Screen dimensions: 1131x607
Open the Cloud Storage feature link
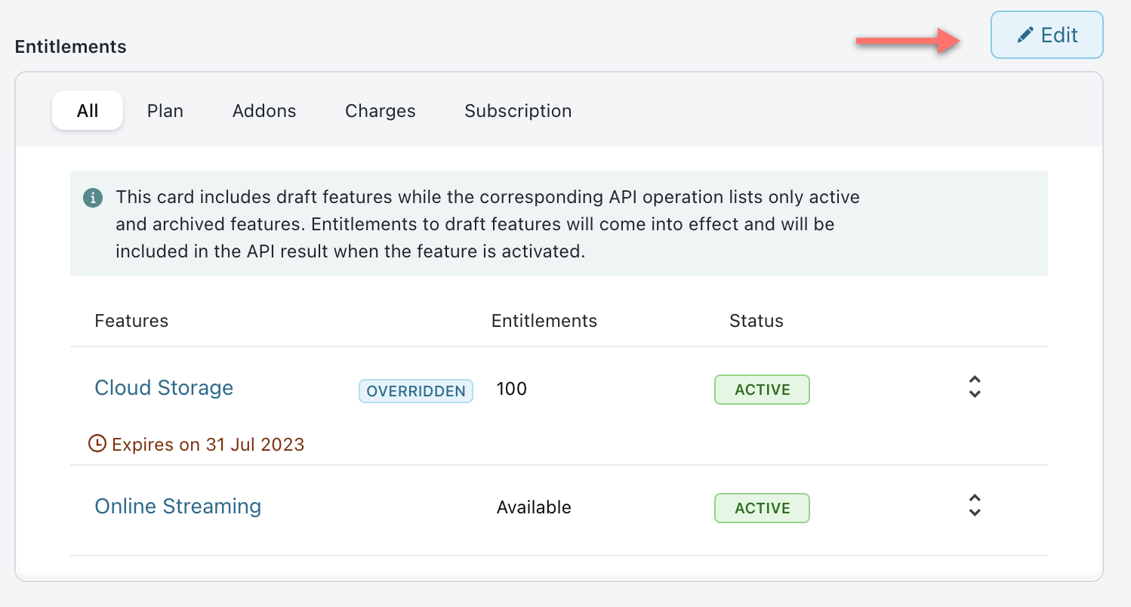pos(164,388)
